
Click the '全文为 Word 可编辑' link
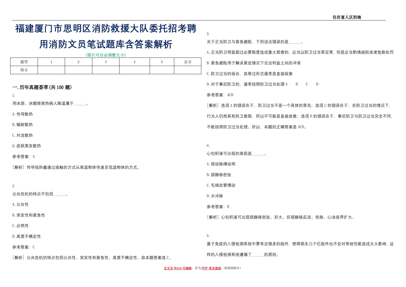[x=178, y=268]
